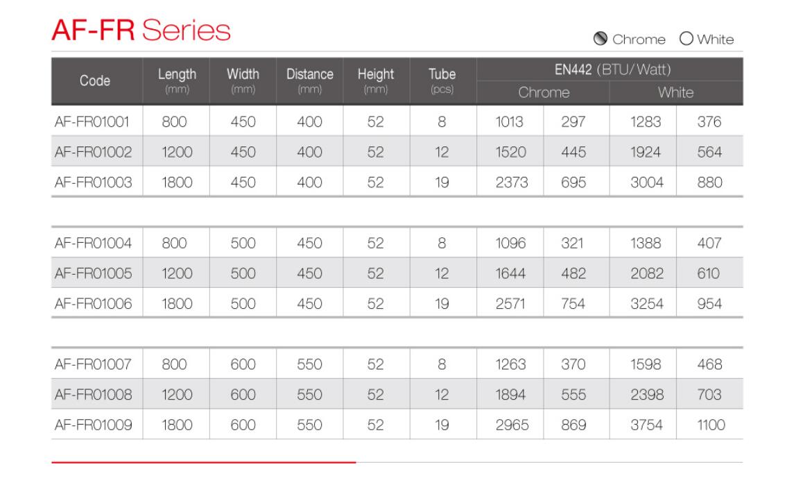The image size is (787, 485).
Task: Select product code AF-FR01003
Action: click(93, 182)
